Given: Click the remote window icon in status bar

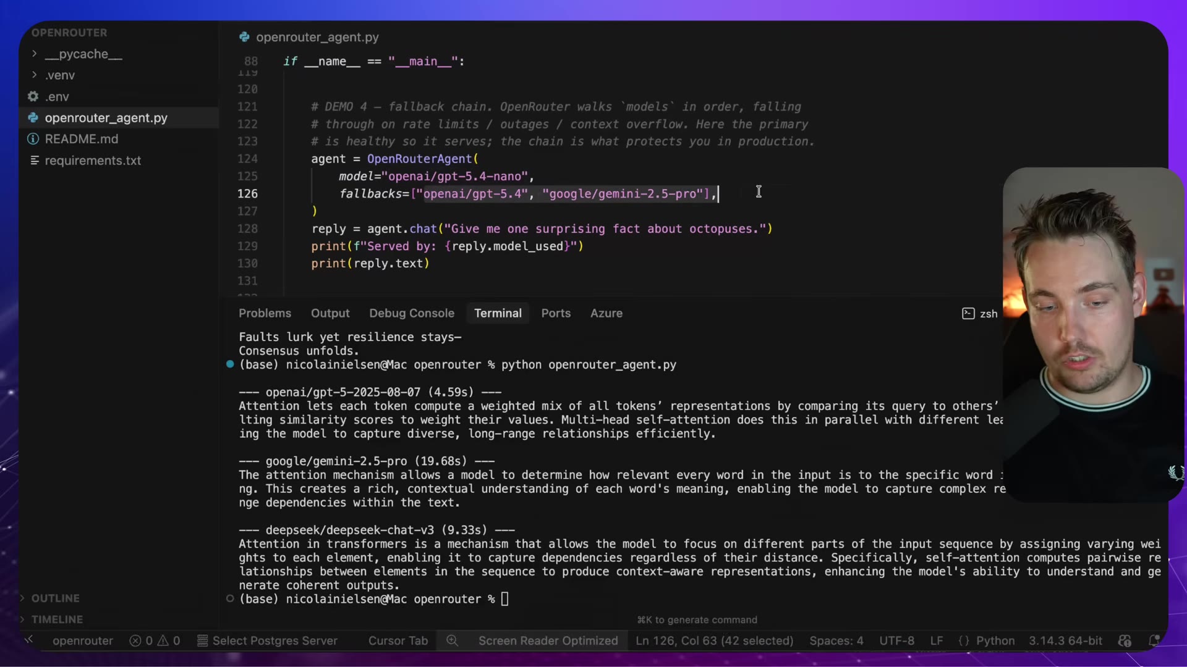Looking at the screenshot, I should (x=29, y=640).
